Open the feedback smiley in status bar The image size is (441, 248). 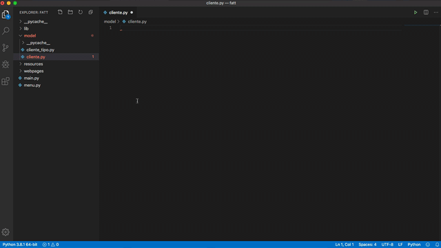point(428,245)
